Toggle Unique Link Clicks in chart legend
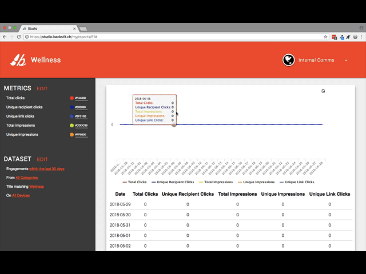 [297, 182]
